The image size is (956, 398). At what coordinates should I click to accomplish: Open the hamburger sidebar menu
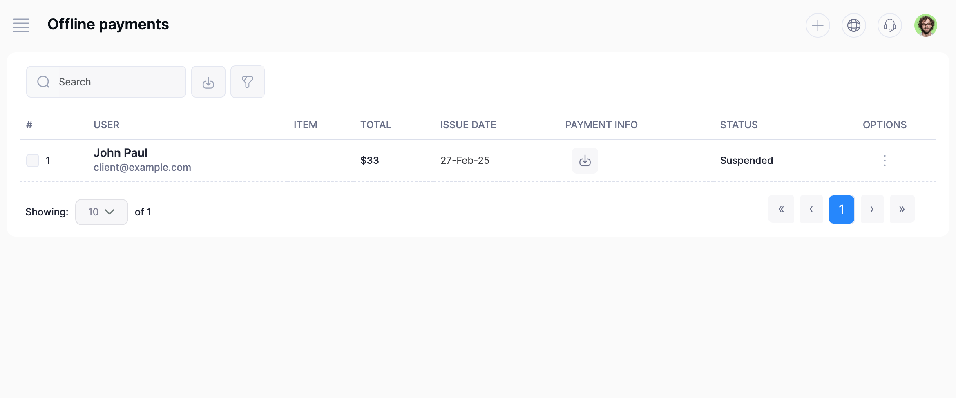pos(21,25)
